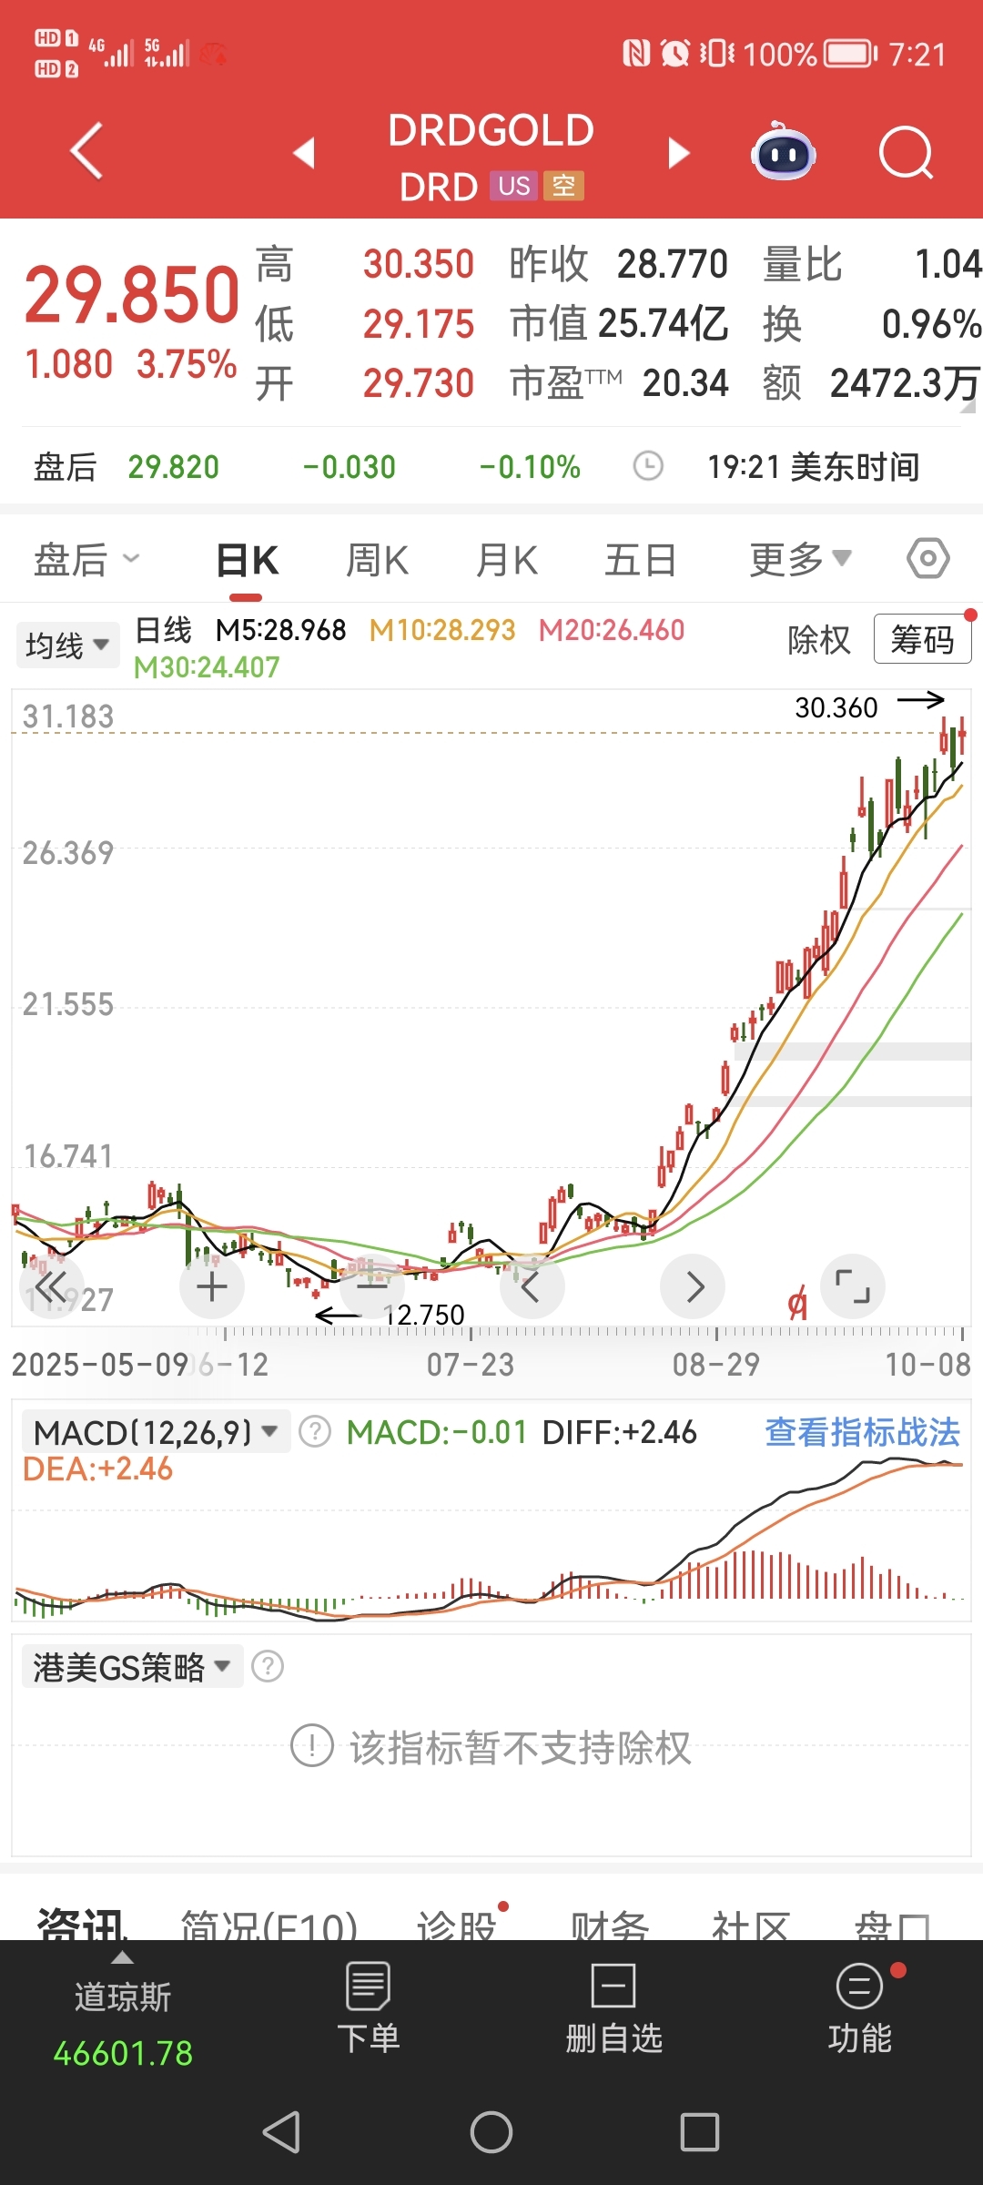Tap Android home navigation button

(x=491, y=2131)
